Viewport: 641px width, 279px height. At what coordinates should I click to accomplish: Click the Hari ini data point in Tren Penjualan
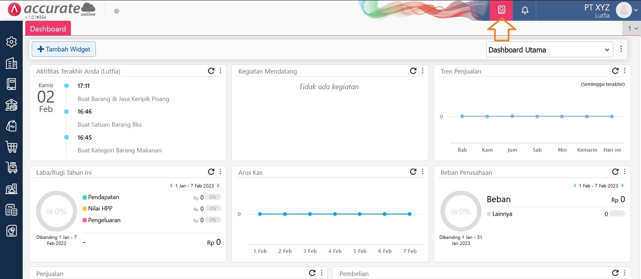pos(612,116)
